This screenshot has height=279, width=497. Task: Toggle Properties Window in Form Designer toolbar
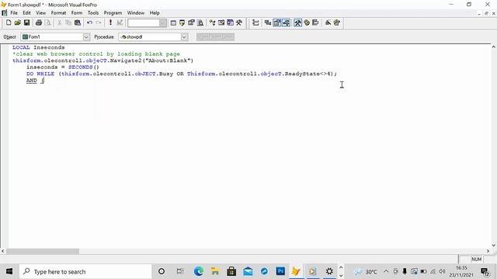click(x=277, y=22)
